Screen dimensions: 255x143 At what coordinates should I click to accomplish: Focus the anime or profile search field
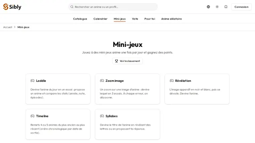click(x=113, y=7)
